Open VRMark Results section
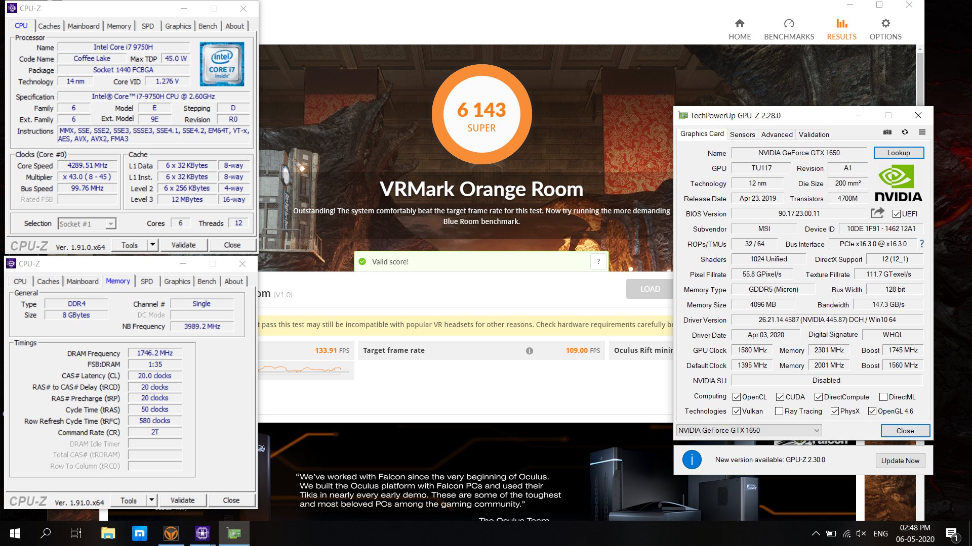972x546 pixels. [841, 29]
